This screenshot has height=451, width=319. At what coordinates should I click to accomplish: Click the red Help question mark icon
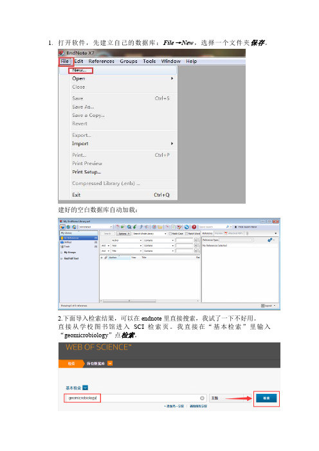(194, 227)
